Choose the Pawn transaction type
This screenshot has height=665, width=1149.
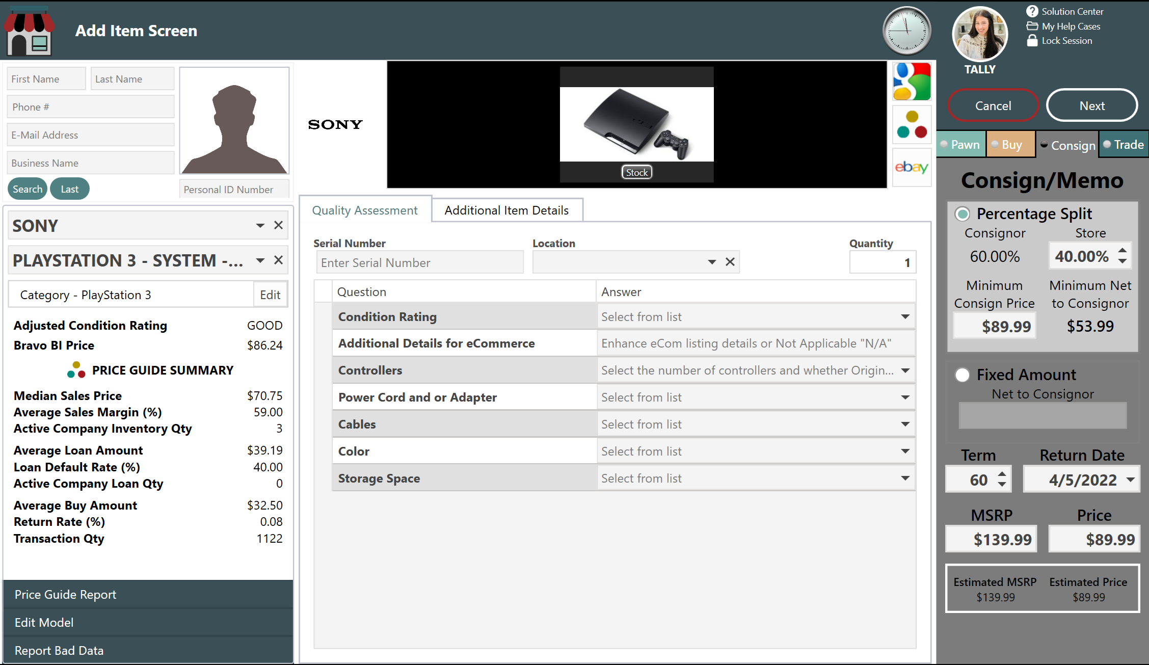tap(960, 145)
